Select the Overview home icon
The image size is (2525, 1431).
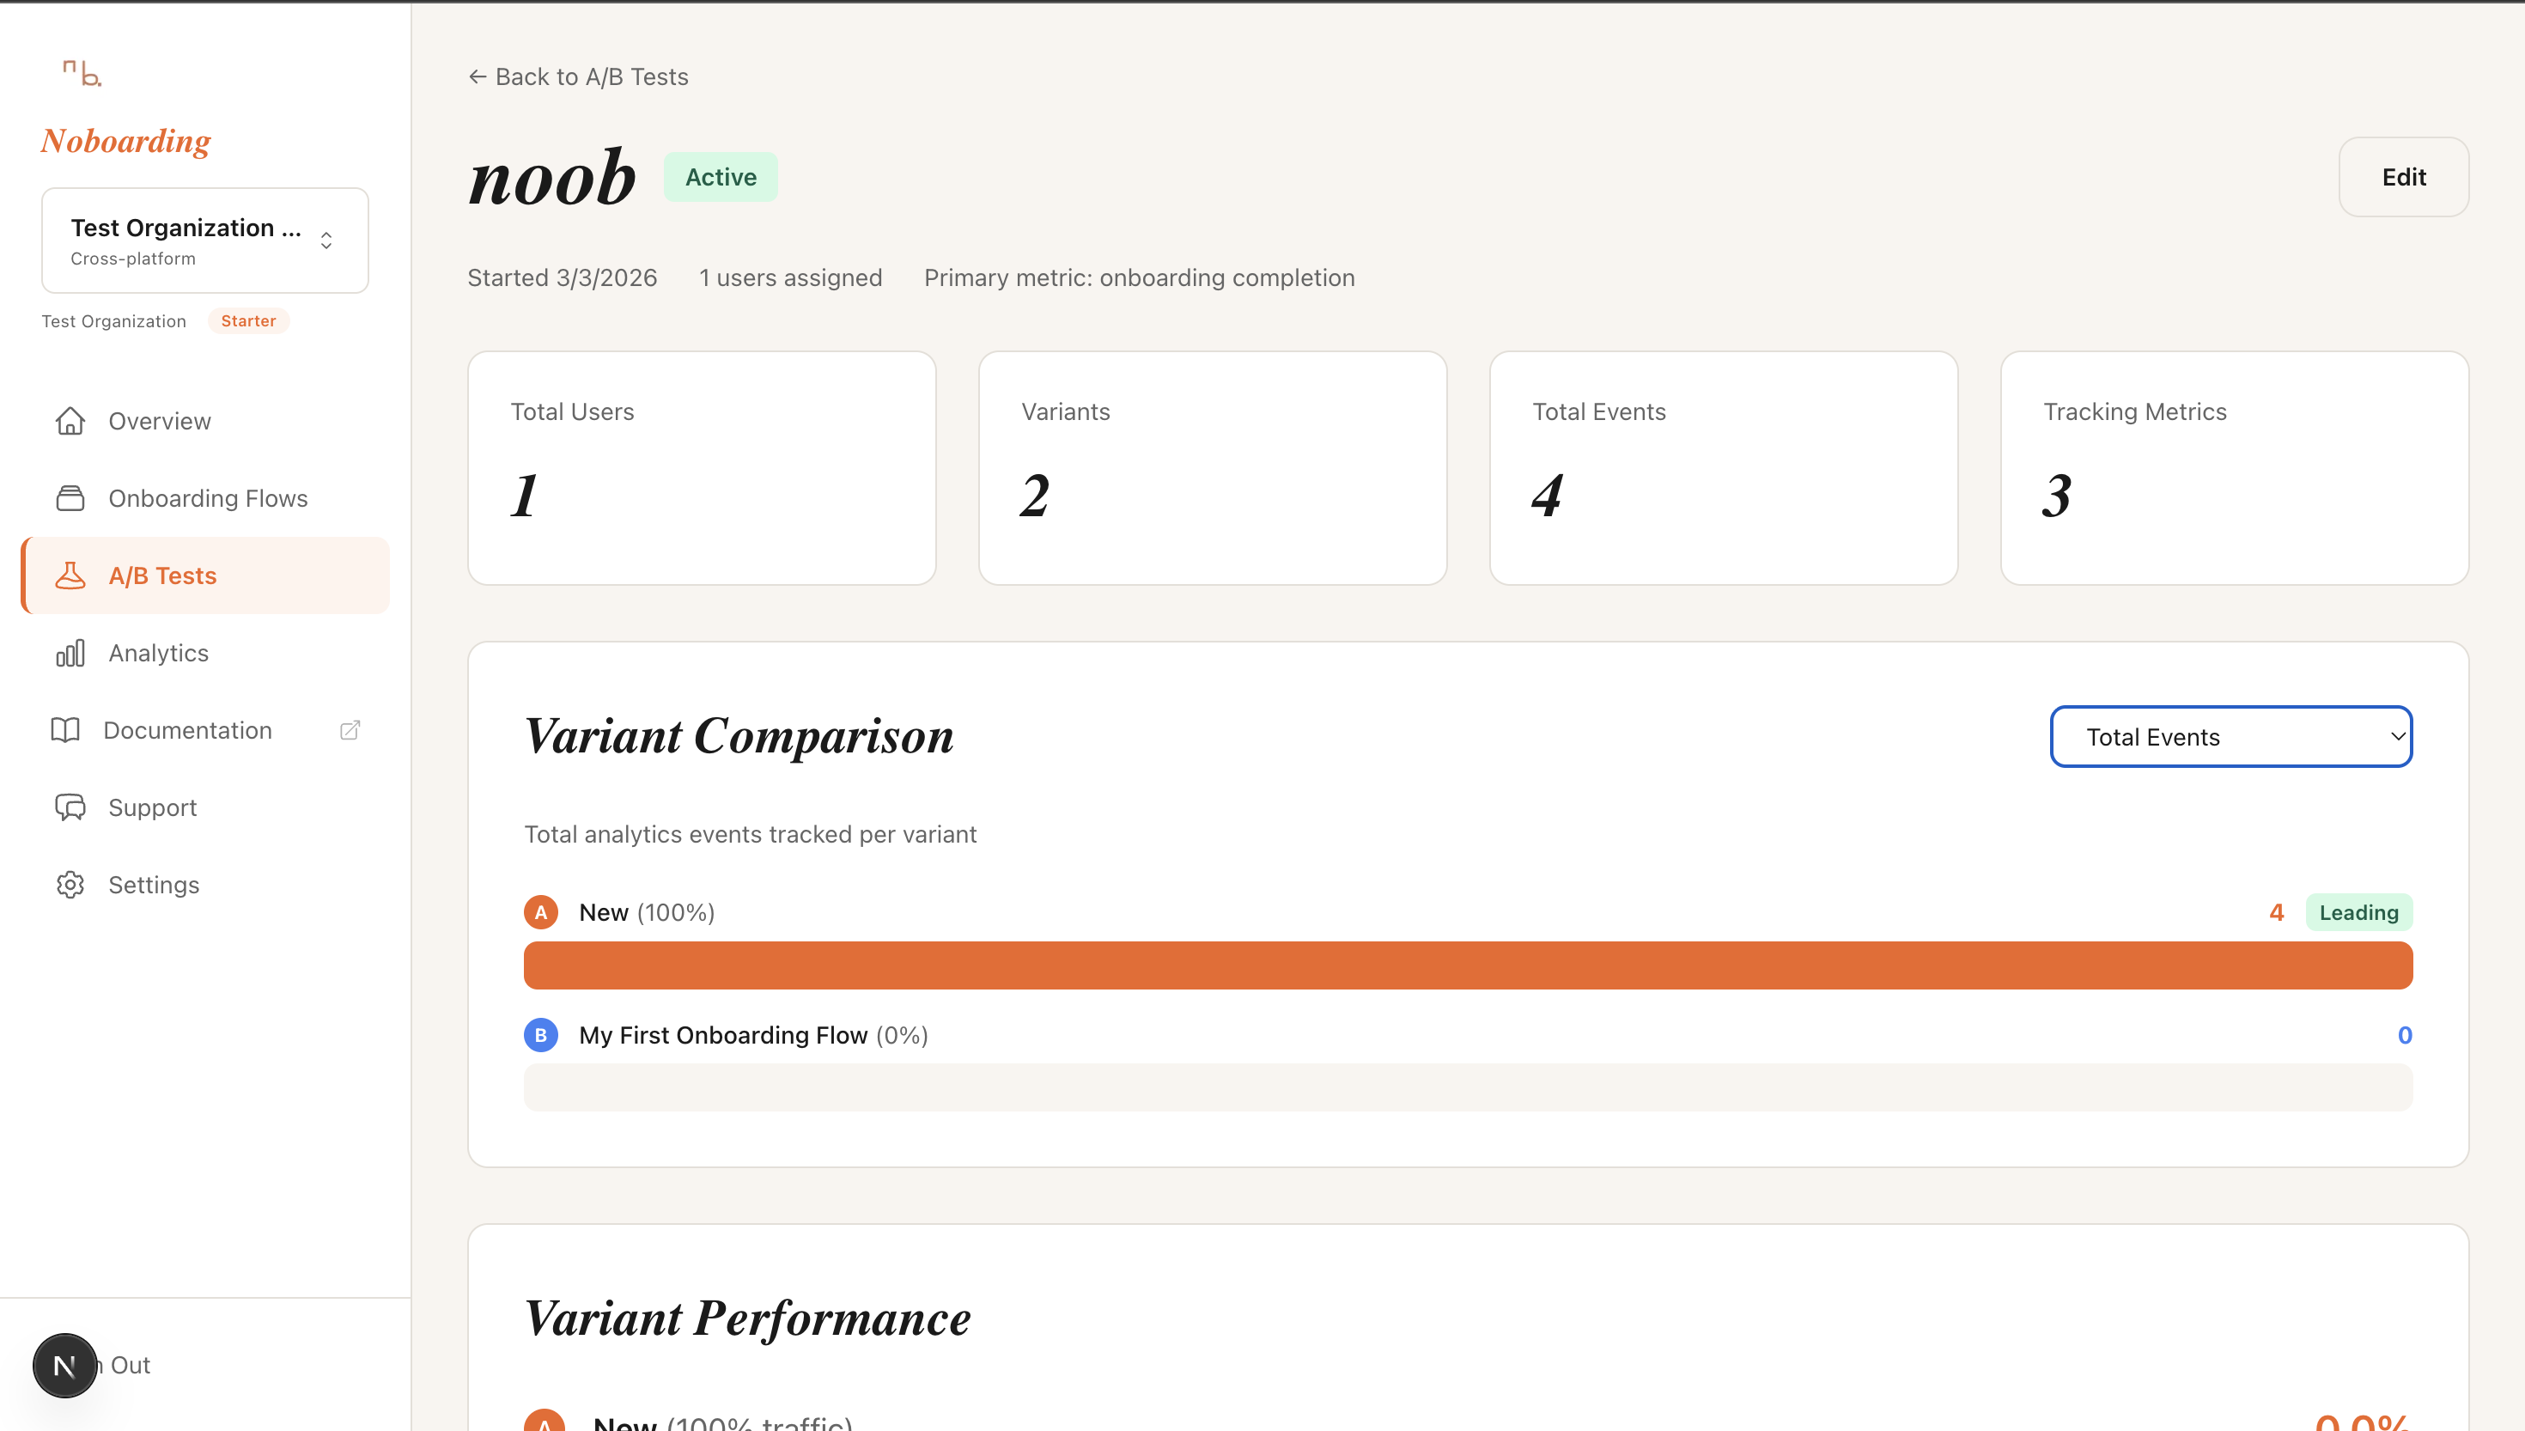tap(70, 421)
